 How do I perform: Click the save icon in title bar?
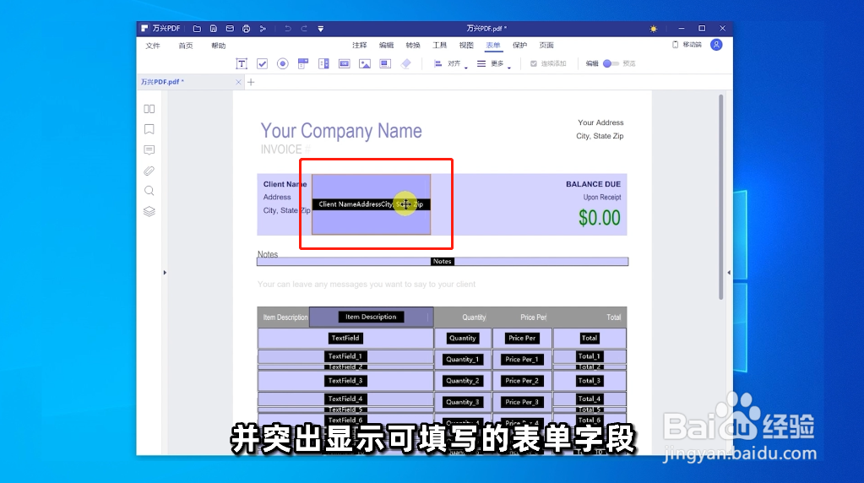pyautogui.click(x=213, y=29)
